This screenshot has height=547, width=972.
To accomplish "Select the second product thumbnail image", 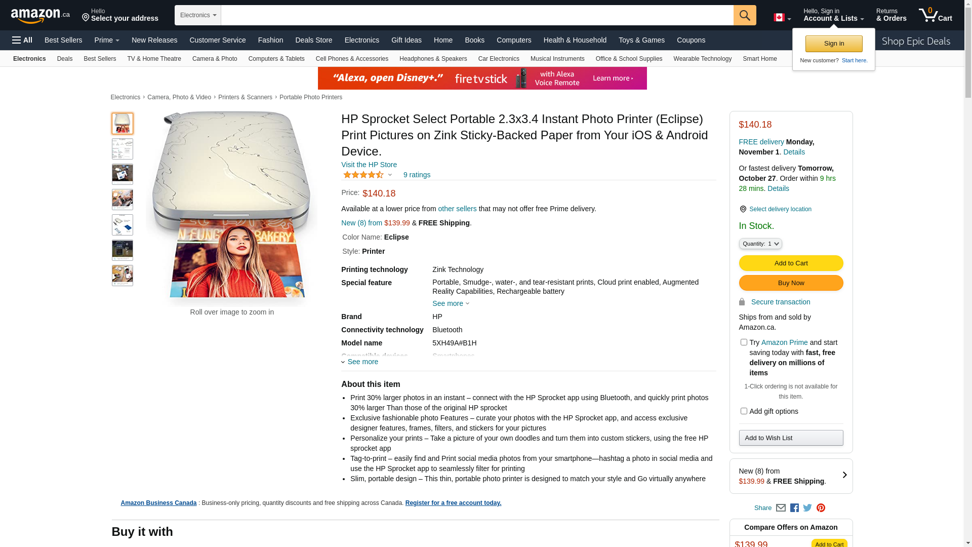I will click(123, 149).
